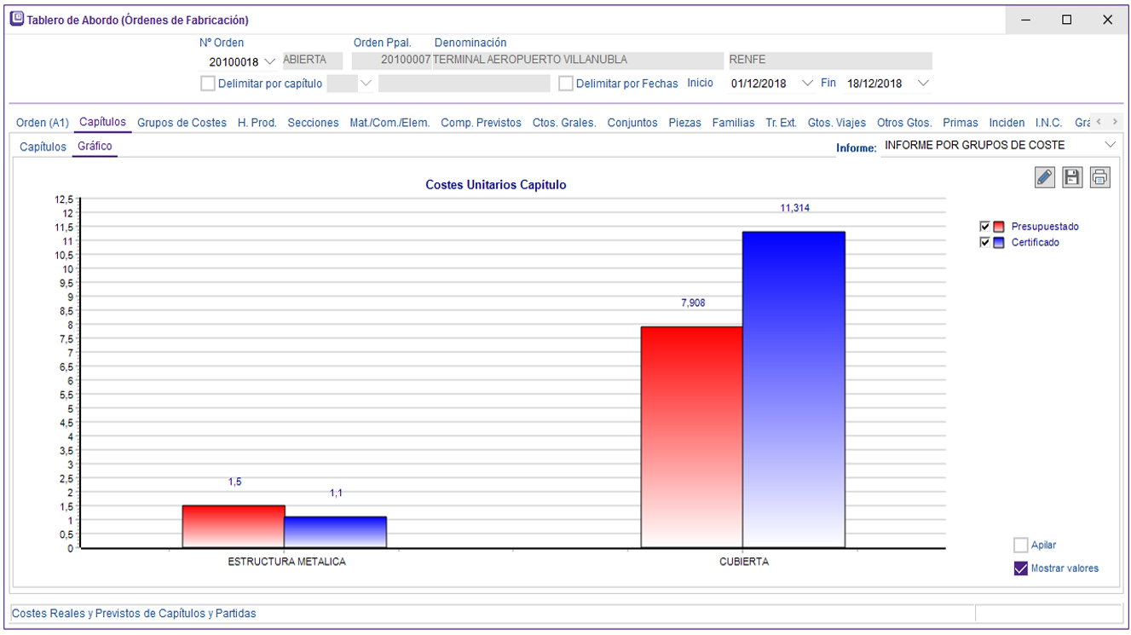1131x635 pixels.
Task: Open the Inicio date picker dropdown
Action: pos(808,84)
